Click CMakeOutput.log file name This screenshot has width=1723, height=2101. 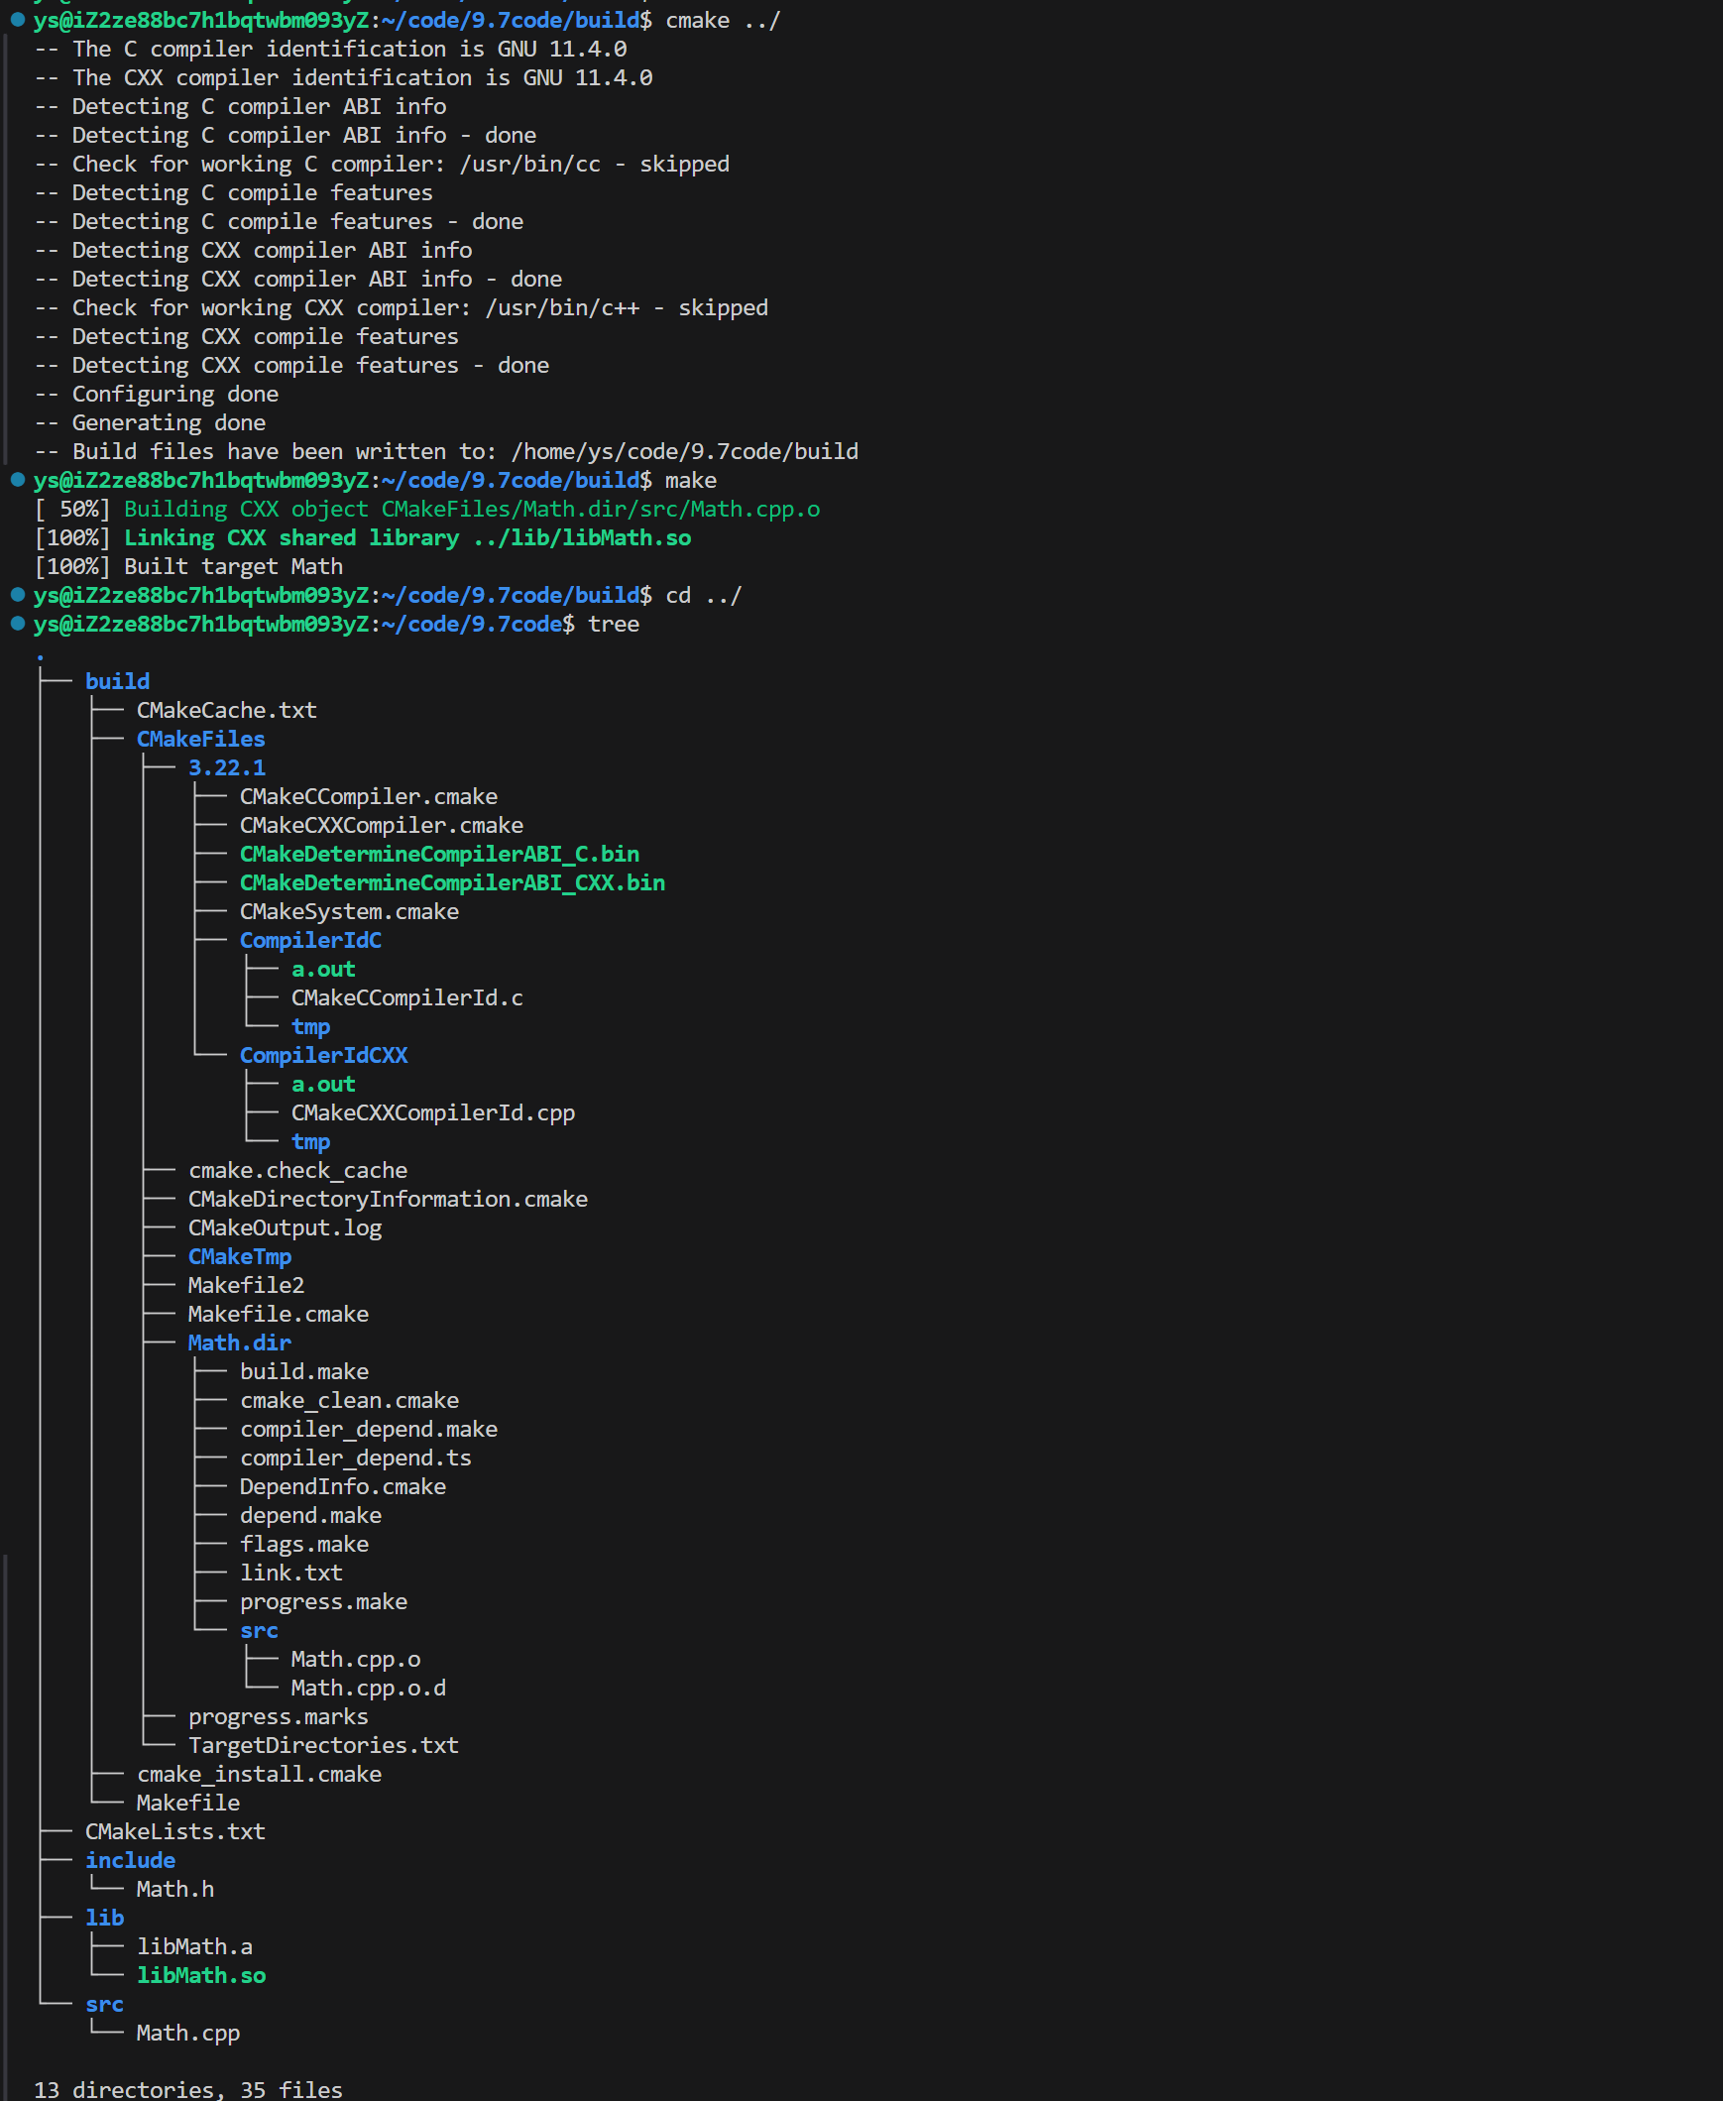pyautogui.click(x=285, y=1228)
